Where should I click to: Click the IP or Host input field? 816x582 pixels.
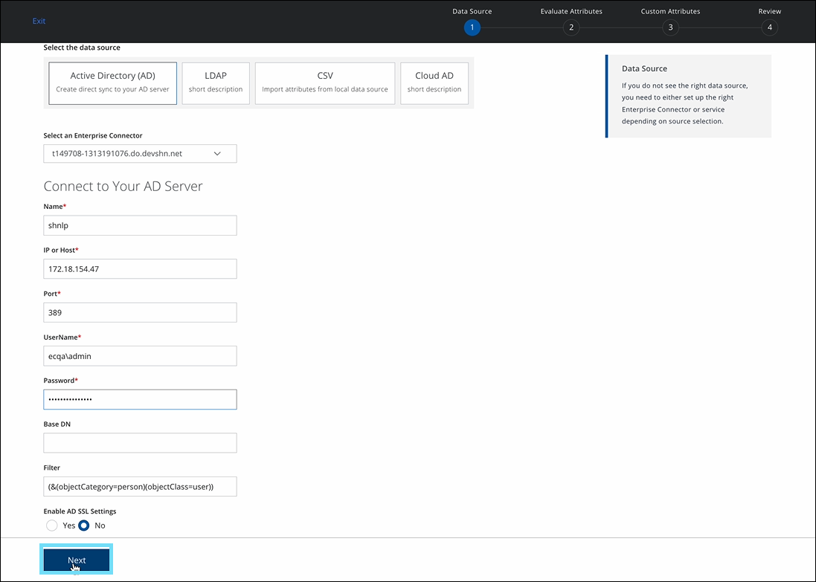pos(140,269)
